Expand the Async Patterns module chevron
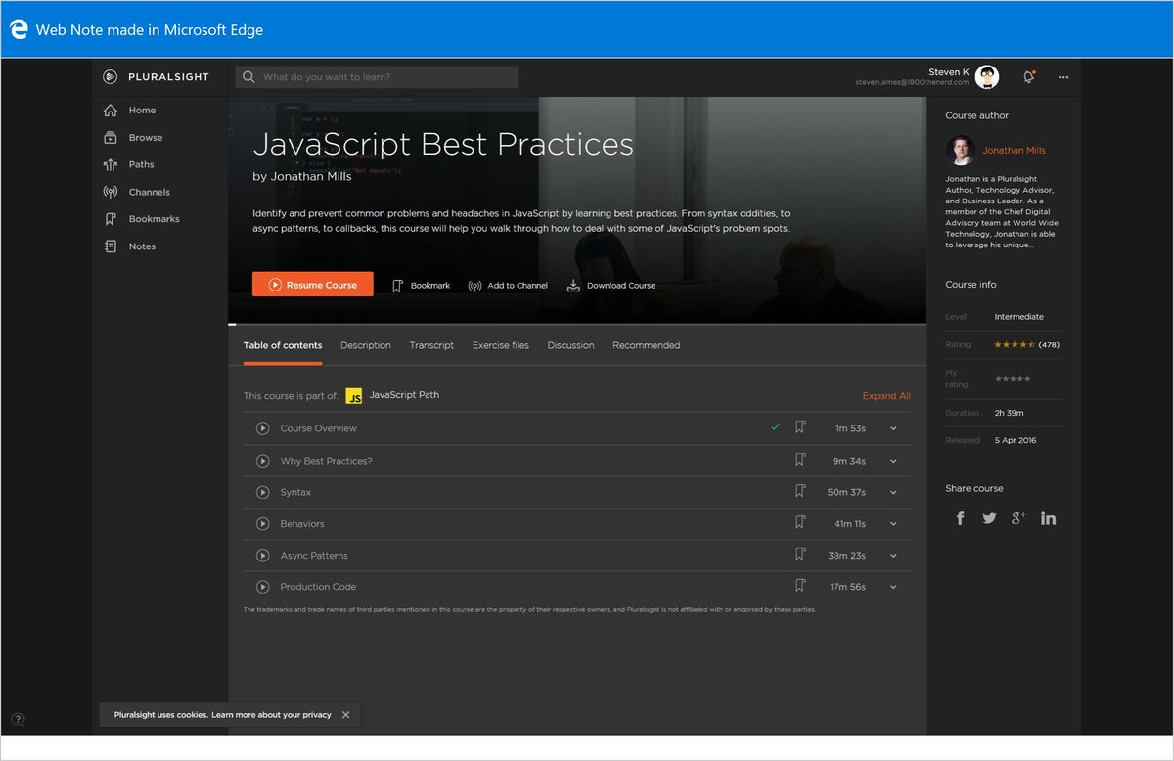This screenshot has width=1174, height=761. point(893,556)
